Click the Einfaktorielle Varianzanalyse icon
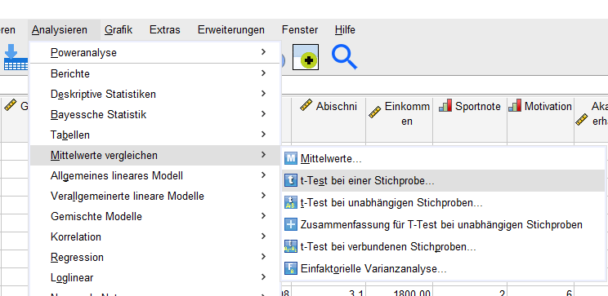Viewport: 608px width, 296px height. (x=290, y=268)
